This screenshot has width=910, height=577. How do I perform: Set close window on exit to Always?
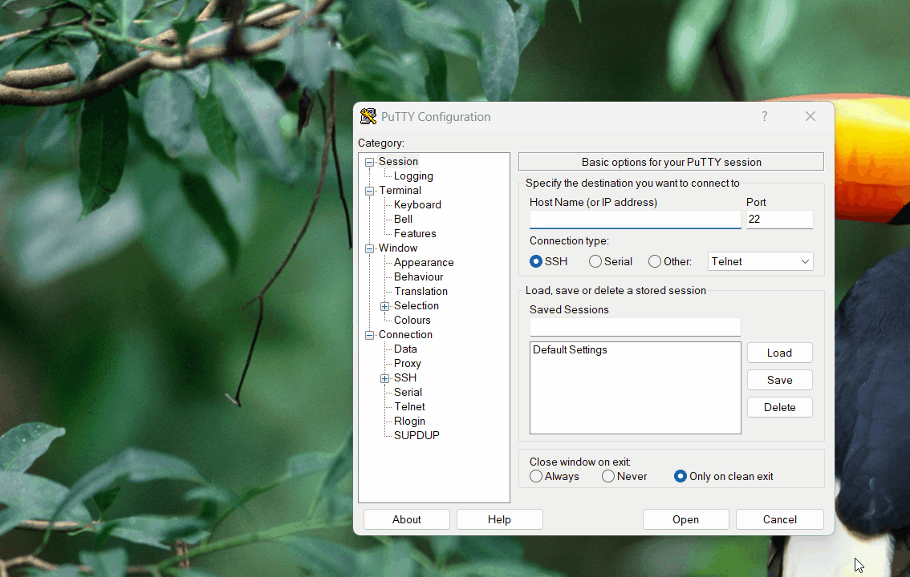(536, 476)
